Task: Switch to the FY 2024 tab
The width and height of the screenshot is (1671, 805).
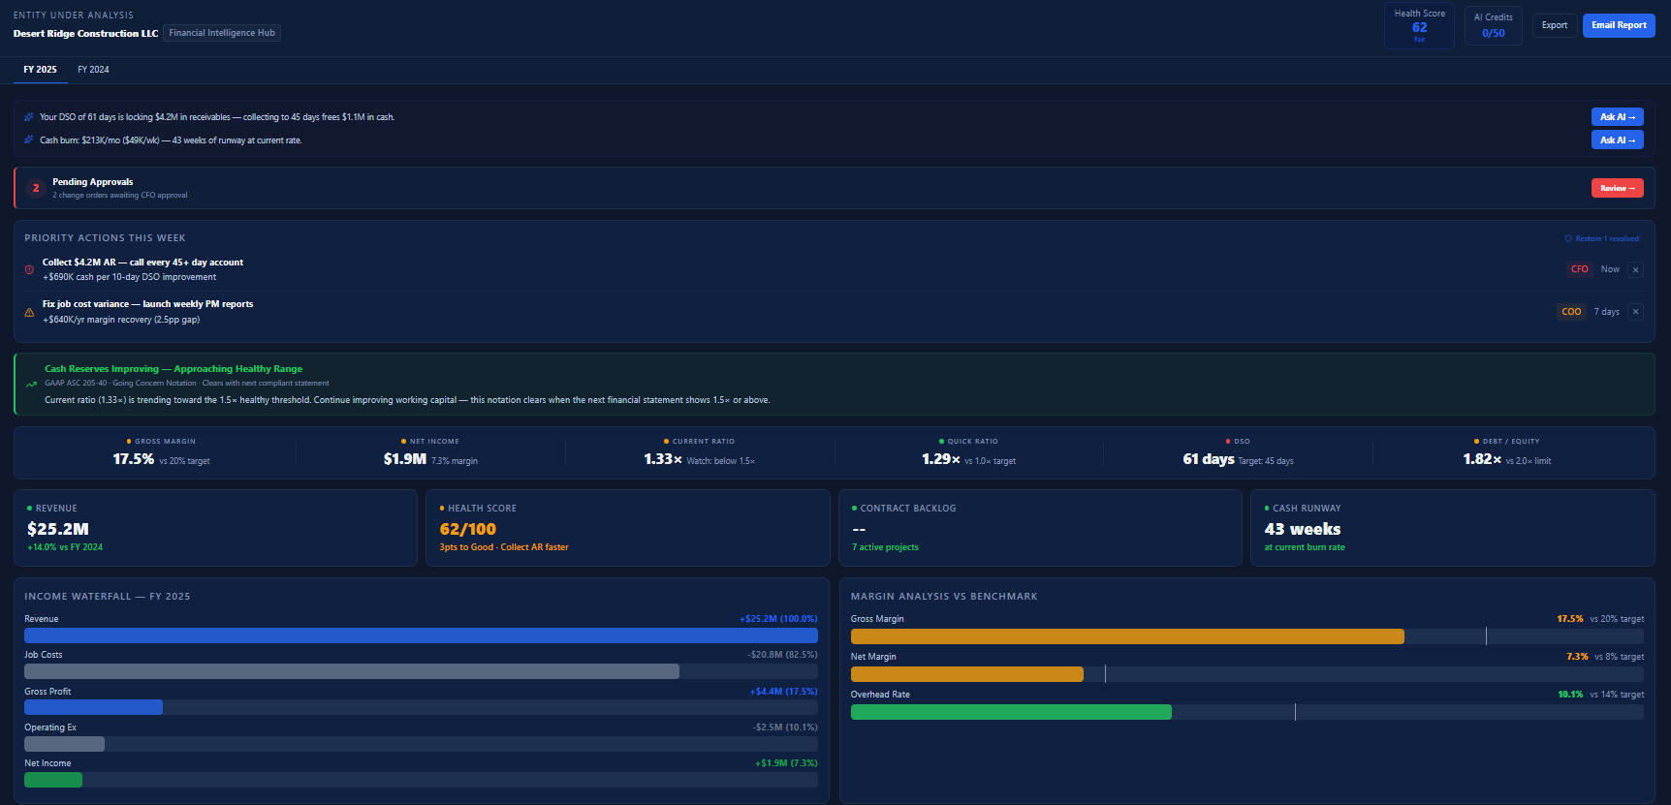Action: [93, 70]
